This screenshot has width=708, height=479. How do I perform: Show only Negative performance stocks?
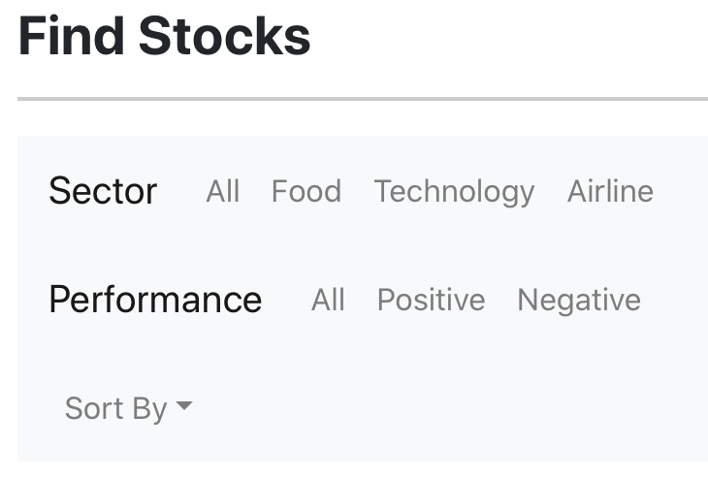click(579, 301)
